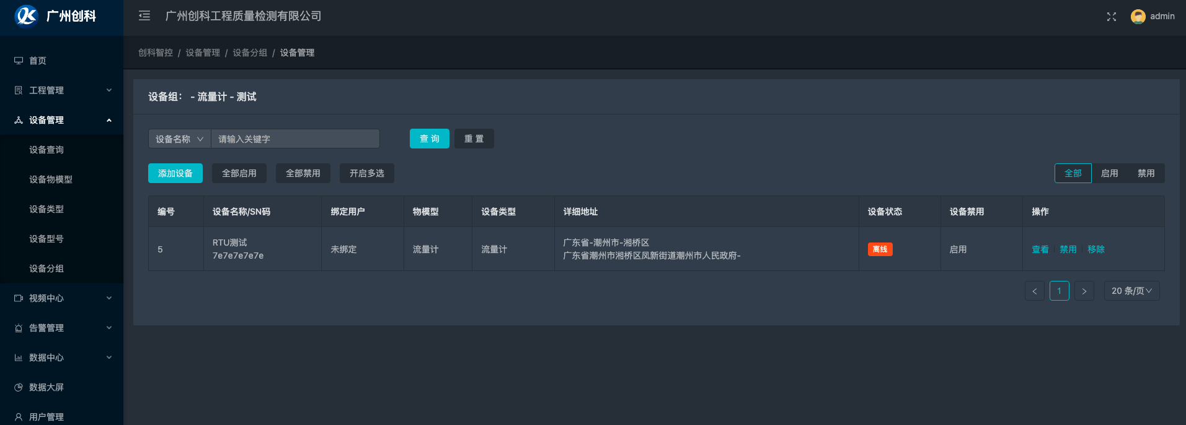Click the 数据大屏 pie chart icon
The height and width of the screenshot is (425, 1186).
pyautogui.click(x=19, y=387)
